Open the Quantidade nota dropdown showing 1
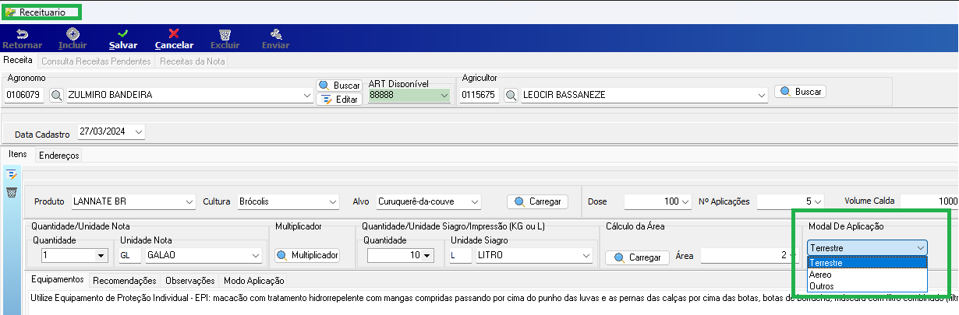Image resolution: width=959 pixels, height=315 pixels. click(100, 255)
